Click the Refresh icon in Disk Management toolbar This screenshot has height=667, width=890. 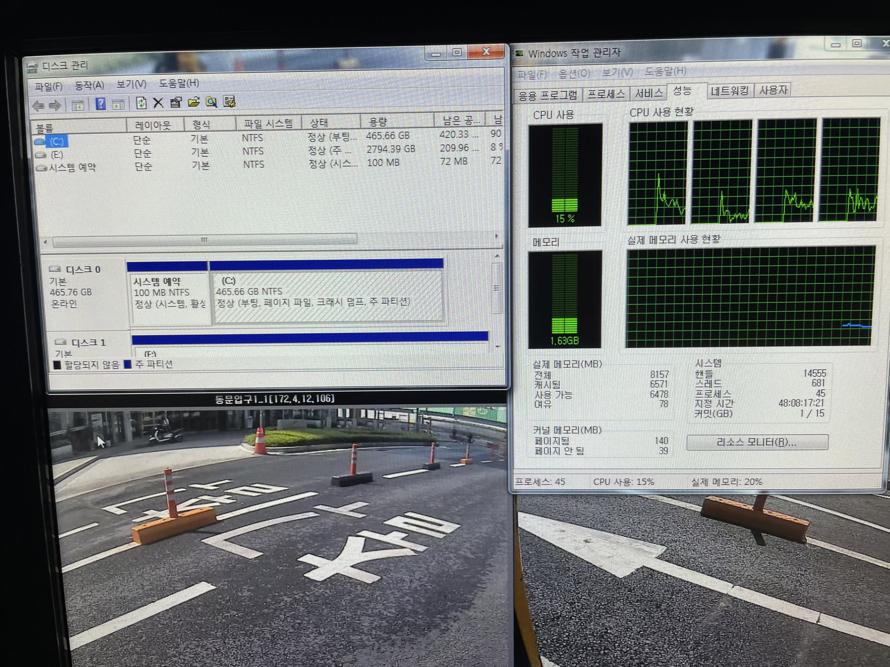141,103
